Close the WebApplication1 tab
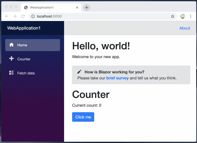Image resolution: width=197 pixels, height=143 pixels. (x=77, y=8)
